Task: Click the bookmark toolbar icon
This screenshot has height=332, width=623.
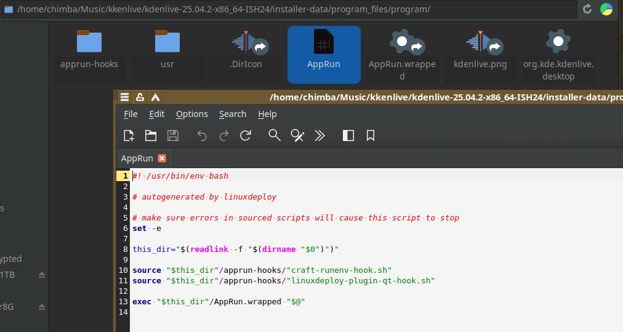Action: [371, 136]
